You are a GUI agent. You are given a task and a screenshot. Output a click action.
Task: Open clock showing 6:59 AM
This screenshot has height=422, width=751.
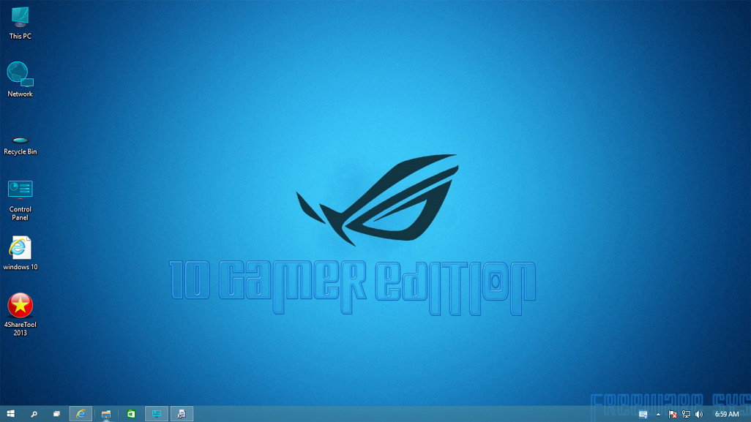pyautogui.click(x=727, y=415)
